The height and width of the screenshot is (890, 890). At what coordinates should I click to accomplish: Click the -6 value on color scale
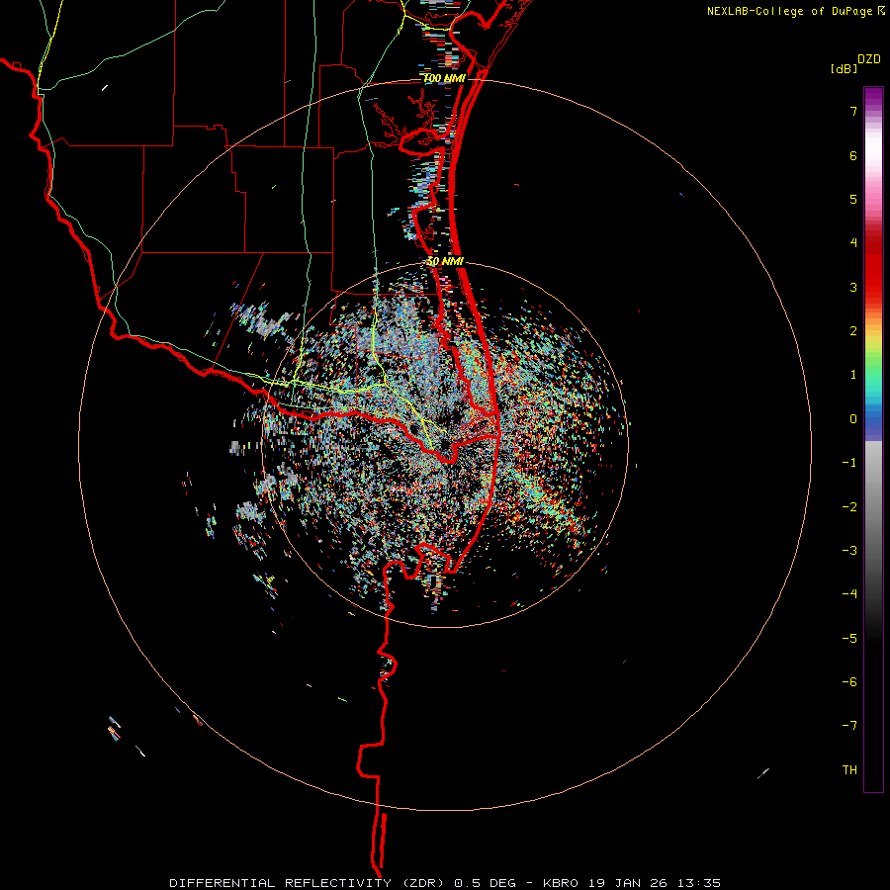849,682
